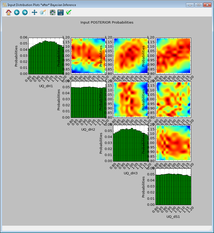Click the top-right heatmap in first row

click(173, 56)
